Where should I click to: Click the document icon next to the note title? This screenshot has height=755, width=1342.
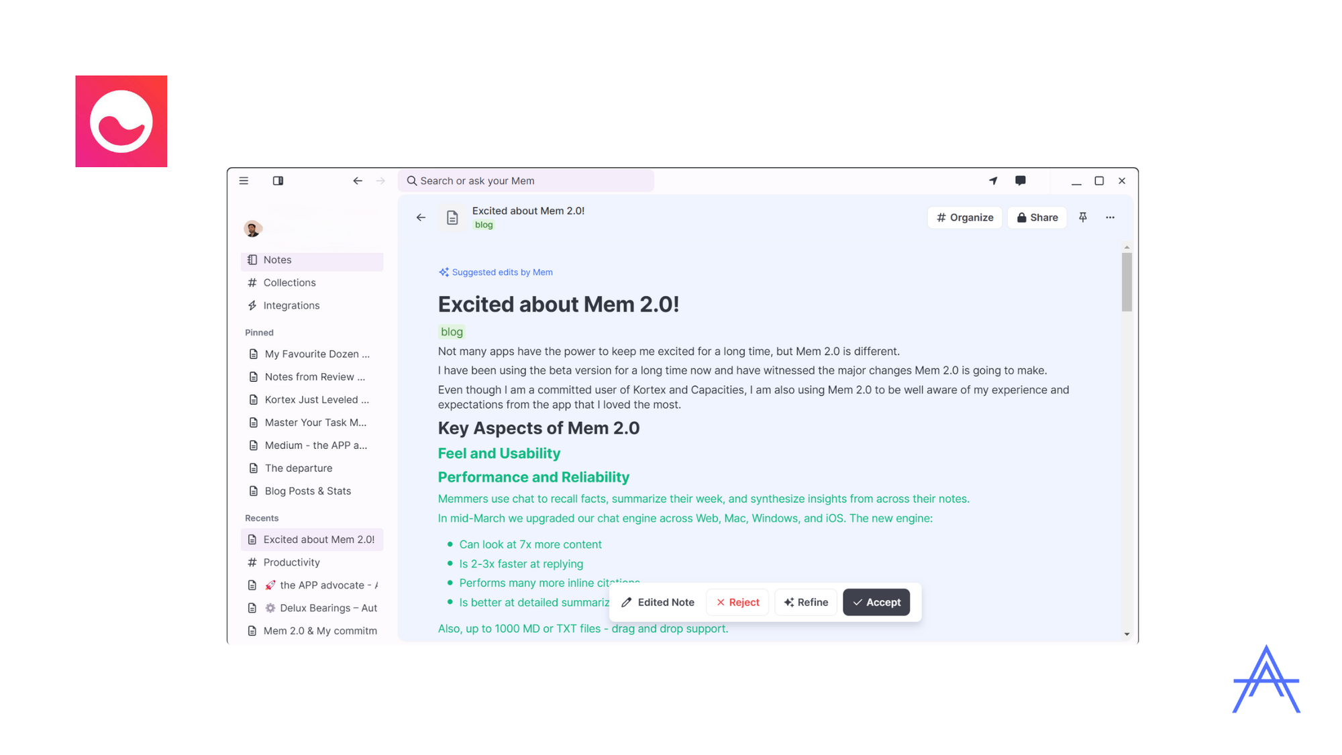[452, 217]
